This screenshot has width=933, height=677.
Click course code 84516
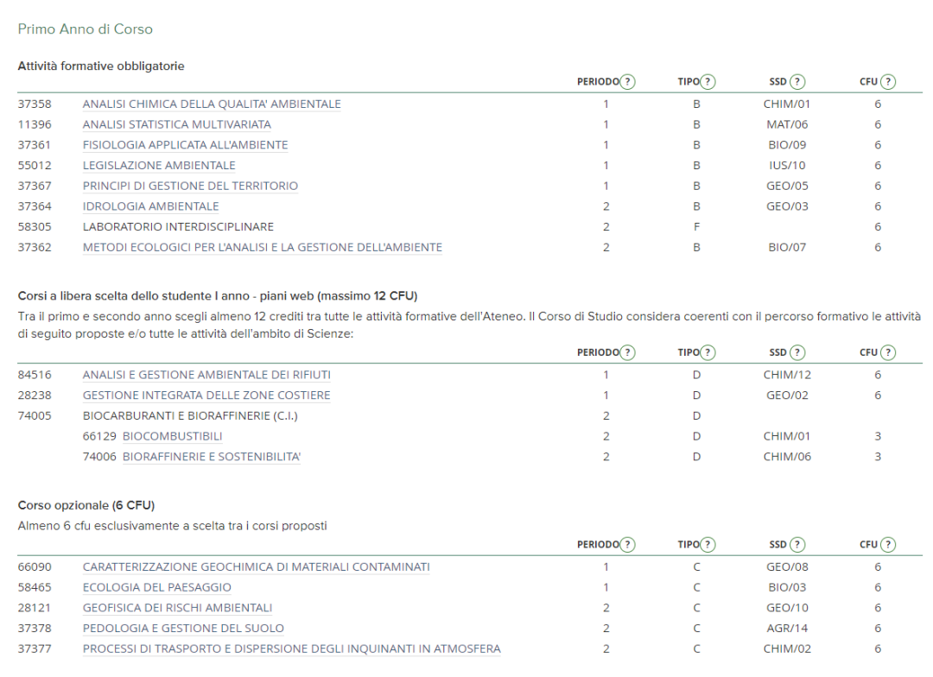pyautogui.click(x=35, y=375)
